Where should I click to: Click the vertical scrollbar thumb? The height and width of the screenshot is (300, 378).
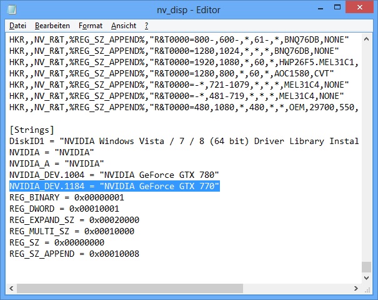tap(366, 267)
